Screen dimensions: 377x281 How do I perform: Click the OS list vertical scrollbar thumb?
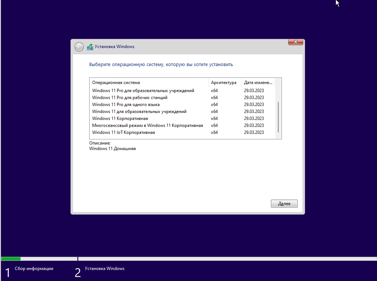tap(278, 117)
